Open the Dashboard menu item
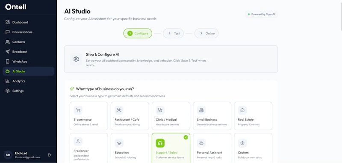This screenshot has width=342, height=163. (x=28, y=22)
